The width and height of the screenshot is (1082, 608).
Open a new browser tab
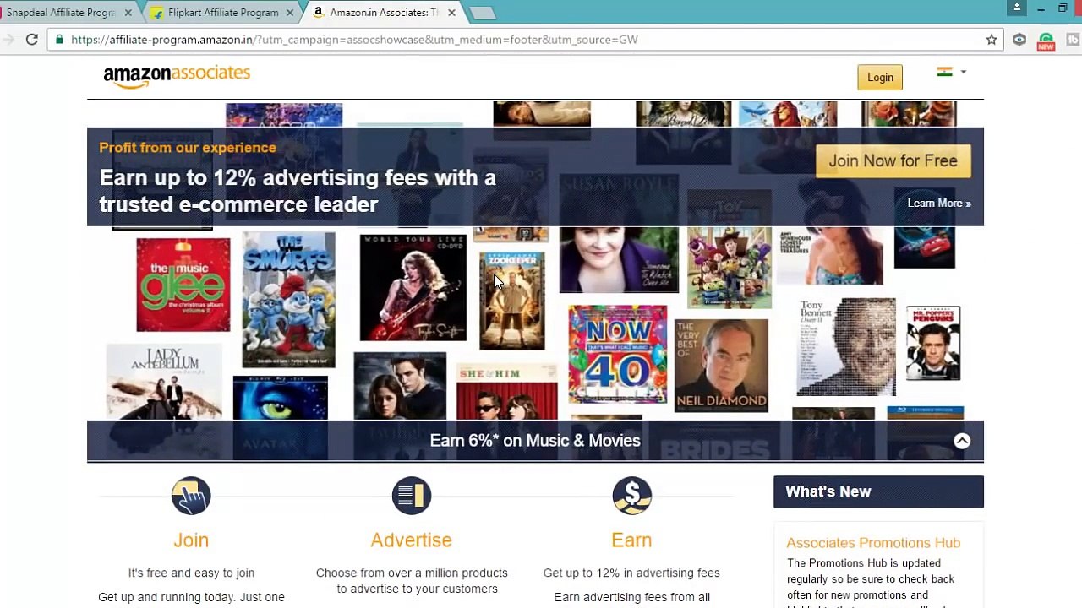click(483, 13)
